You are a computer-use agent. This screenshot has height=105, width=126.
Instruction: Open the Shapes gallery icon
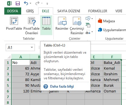88,19
